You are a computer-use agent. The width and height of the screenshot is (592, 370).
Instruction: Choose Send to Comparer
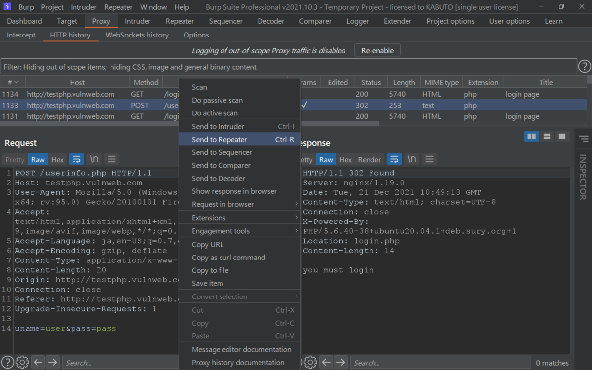[240, 165]
